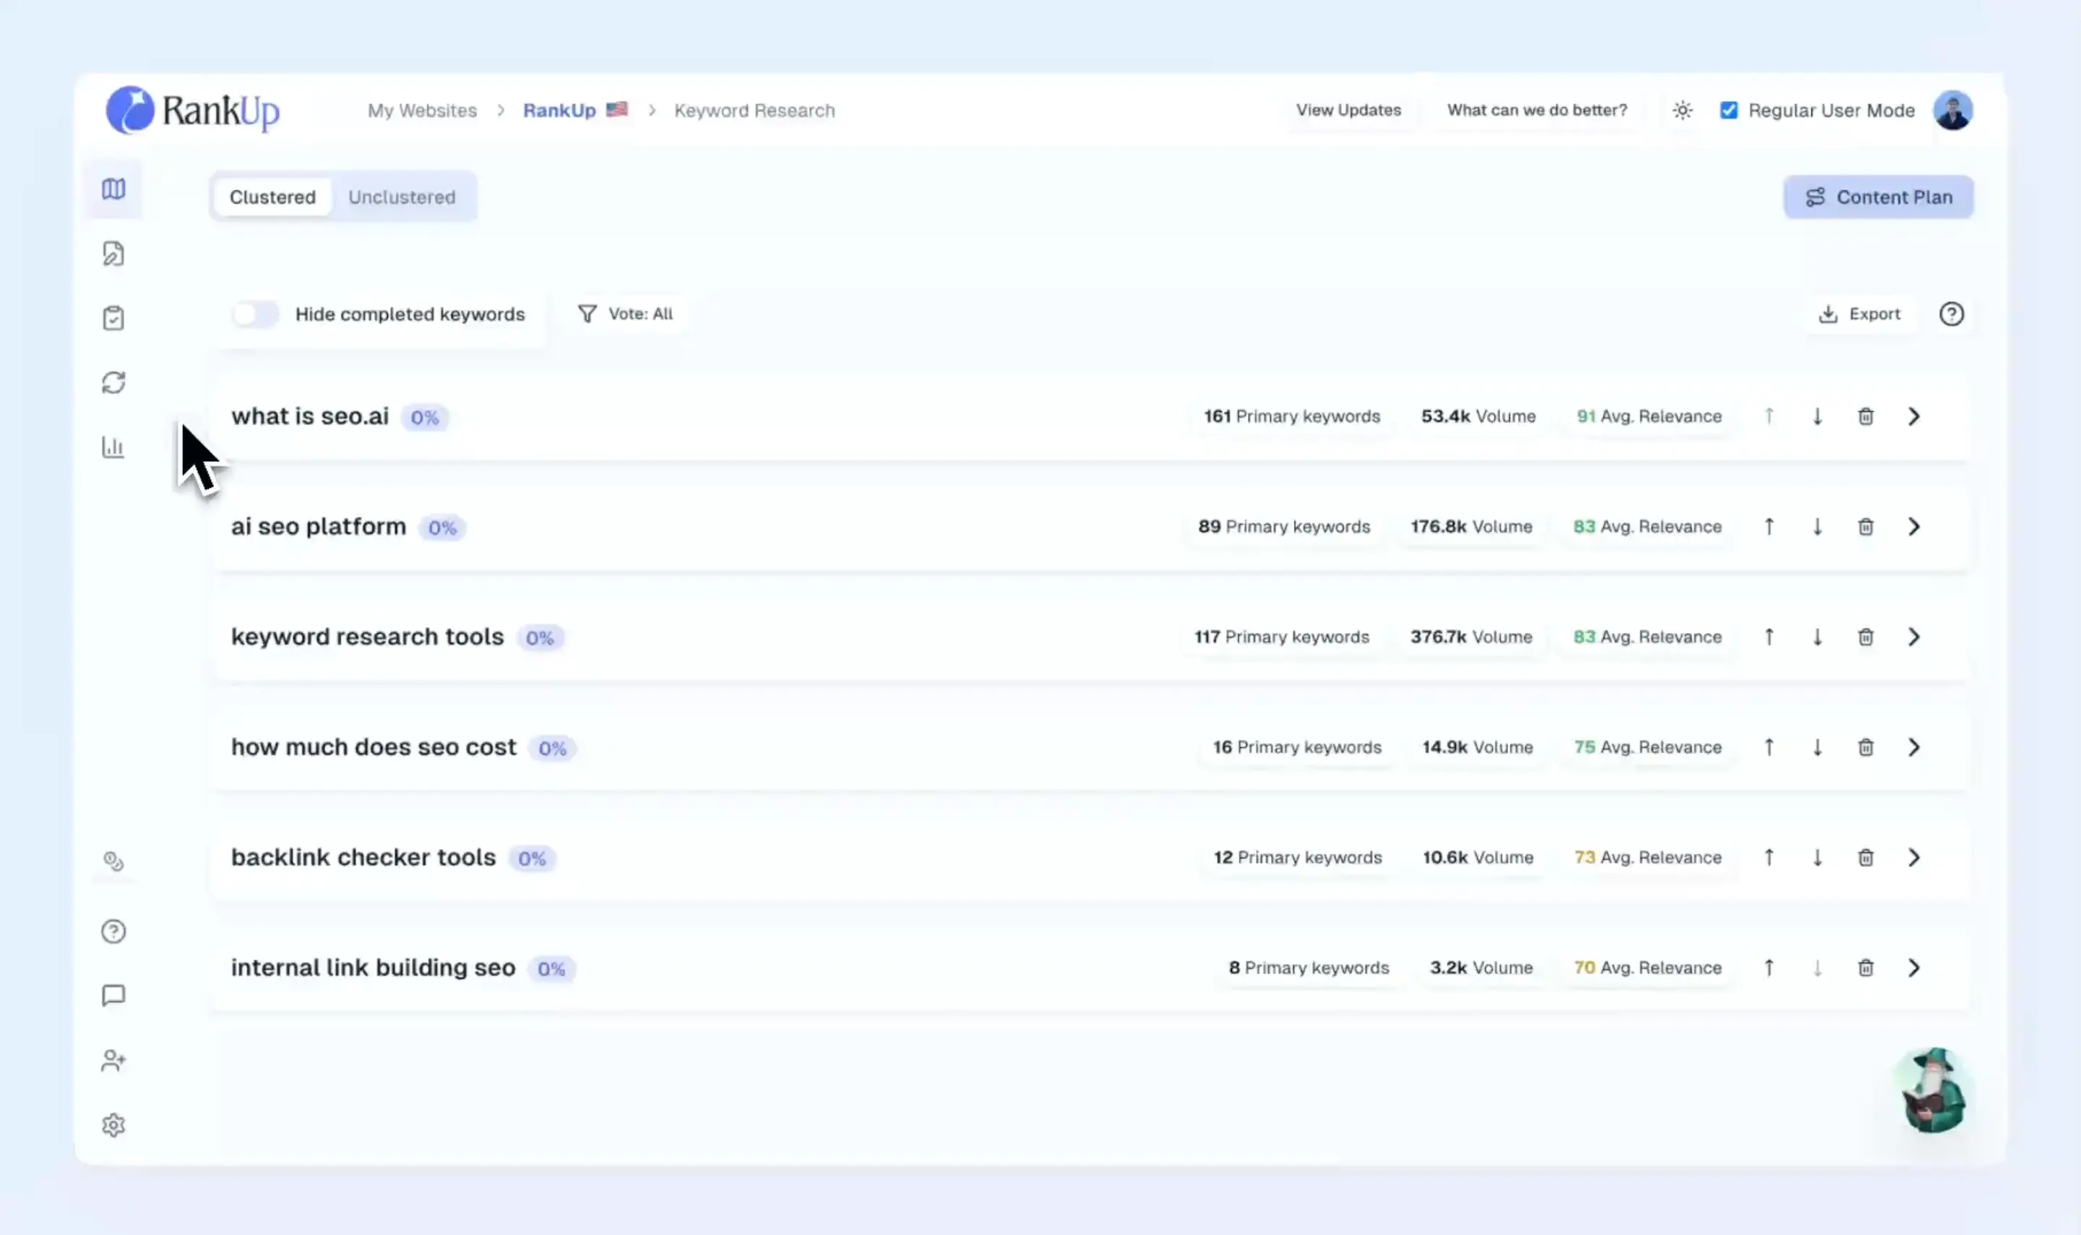
Task: Open the Vote: All filter dropdown
Action: [x=626, y=314]
